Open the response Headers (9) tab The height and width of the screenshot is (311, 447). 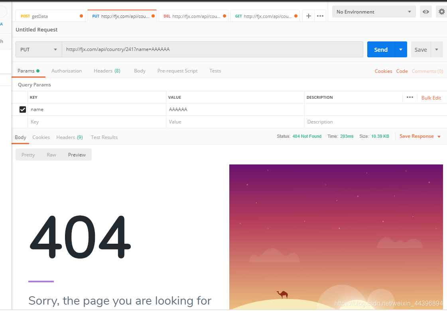(69, 137)
